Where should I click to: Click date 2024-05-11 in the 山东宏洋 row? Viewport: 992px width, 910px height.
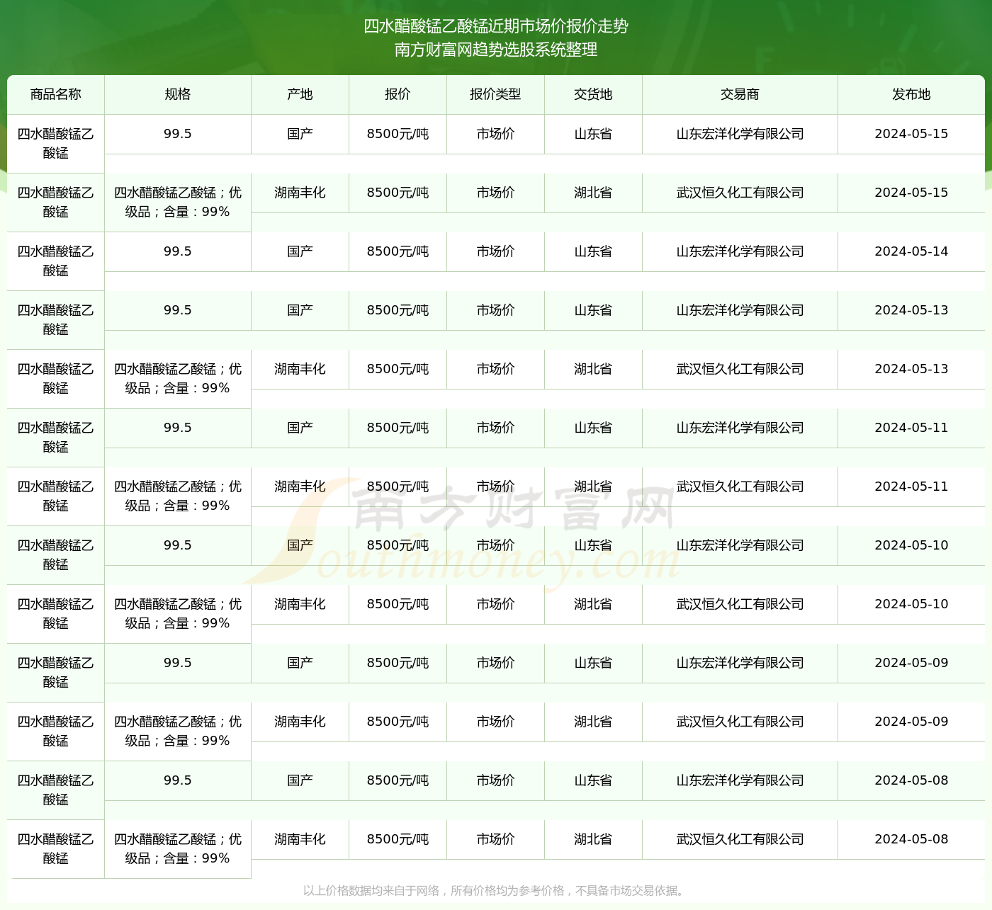(x=911, y=428)
